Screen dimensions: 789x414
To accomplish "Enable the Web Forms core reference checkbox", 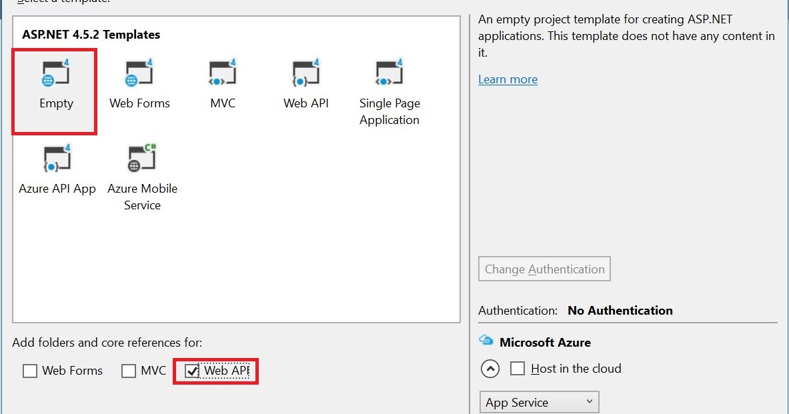I will [x=30, y=371].
